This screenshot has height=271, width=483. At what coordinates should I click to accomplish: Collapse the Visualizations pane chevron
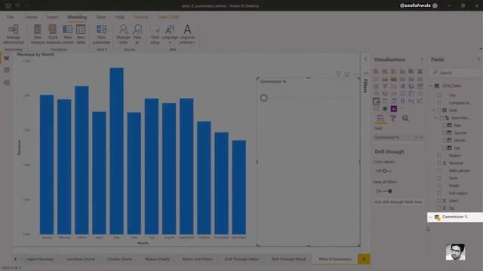(422, 59)
